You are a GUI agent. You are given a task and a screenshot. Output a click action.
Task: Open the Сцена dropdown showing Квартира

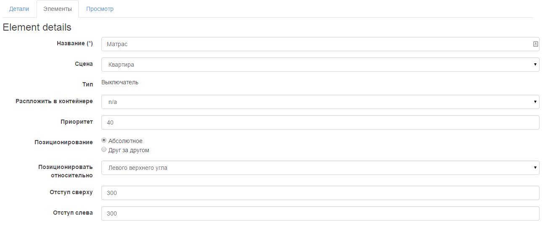pos(320,65)
